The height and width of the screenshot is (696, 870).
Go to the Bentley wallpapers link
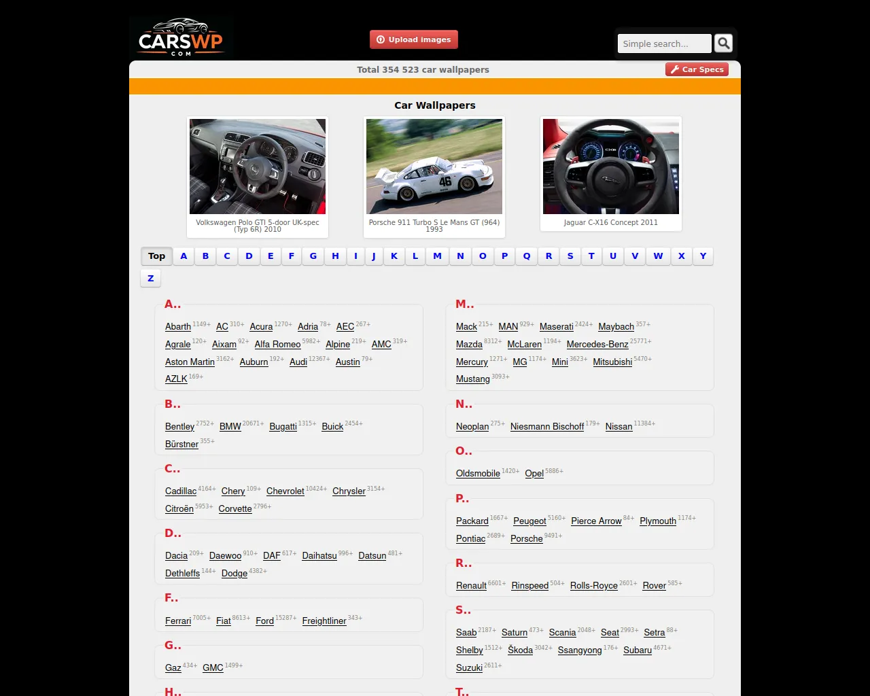(x=179, y=427)
